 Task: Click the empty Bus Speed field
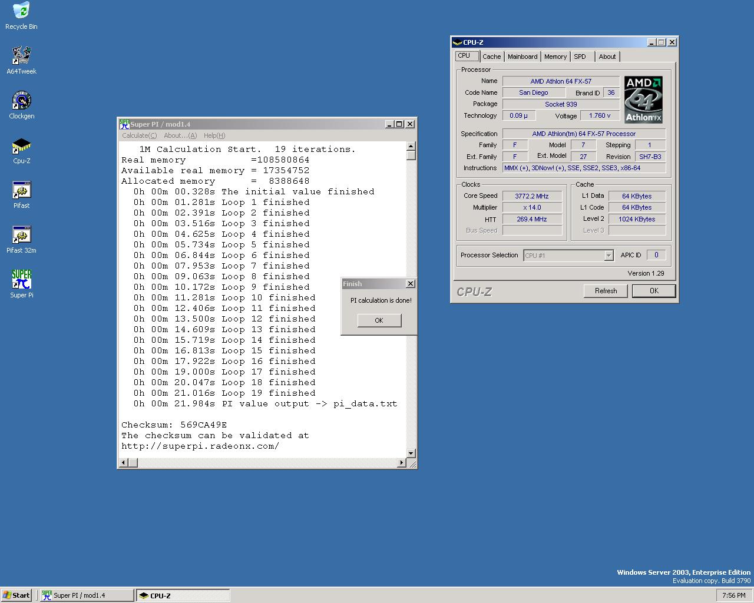click(532, 230)
